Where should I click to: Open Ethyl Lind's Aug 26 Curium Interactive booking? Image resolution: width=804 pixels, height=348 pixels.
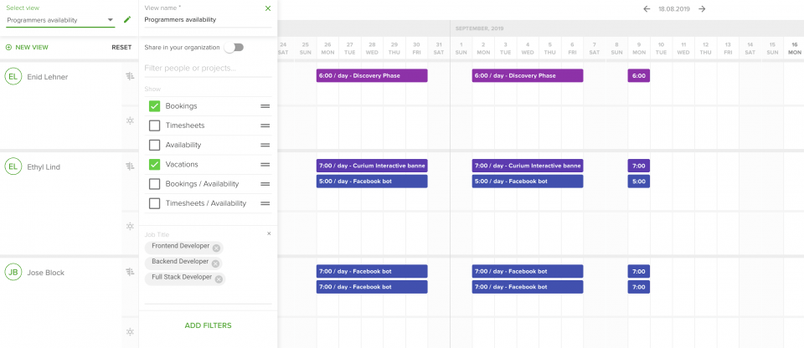click(x=372, y=166)
